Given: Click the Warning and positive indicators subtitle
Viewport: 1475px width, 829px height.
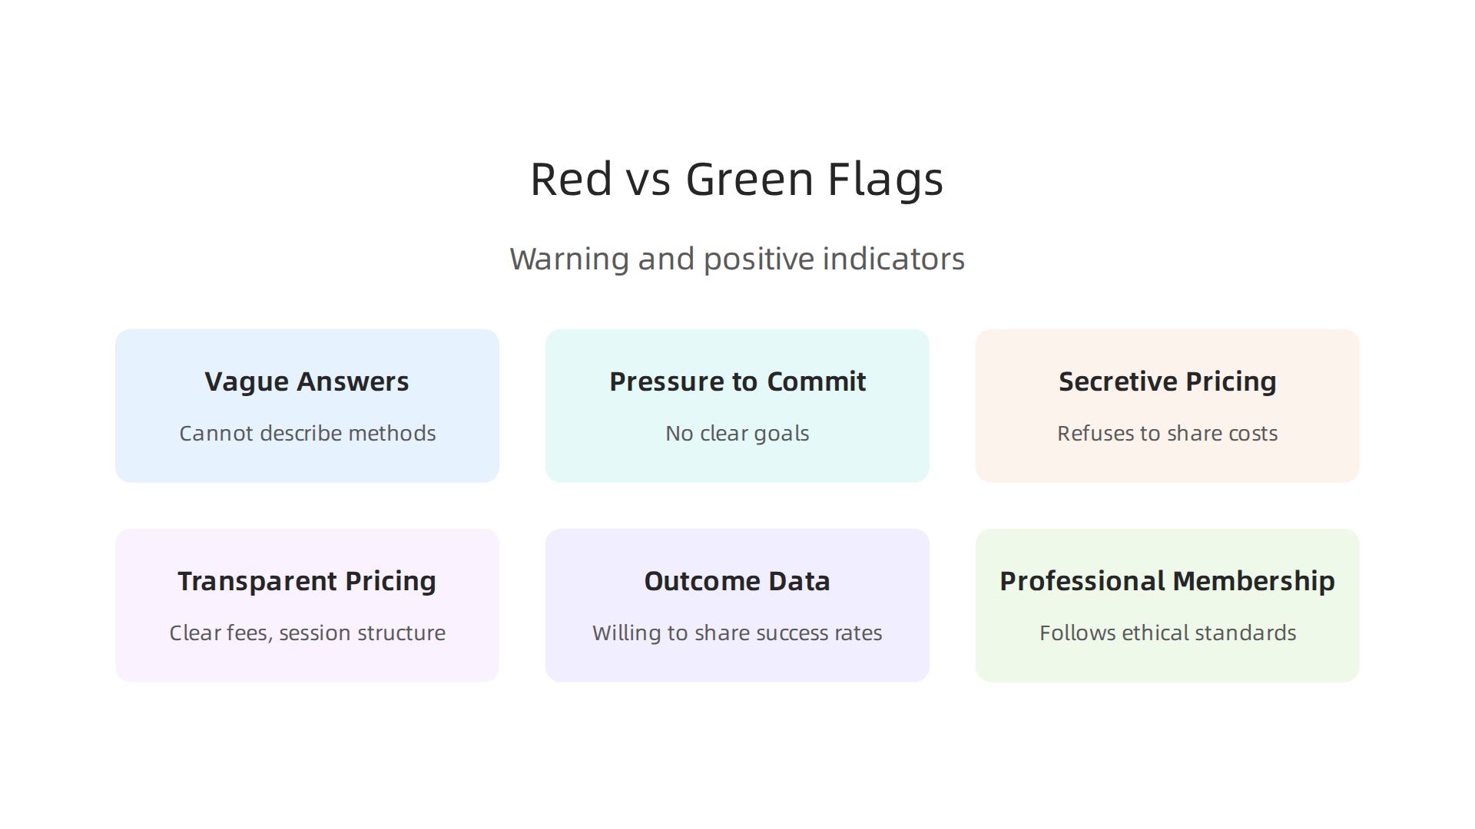Looking at the screenshot, I should [x=737, y=259].
